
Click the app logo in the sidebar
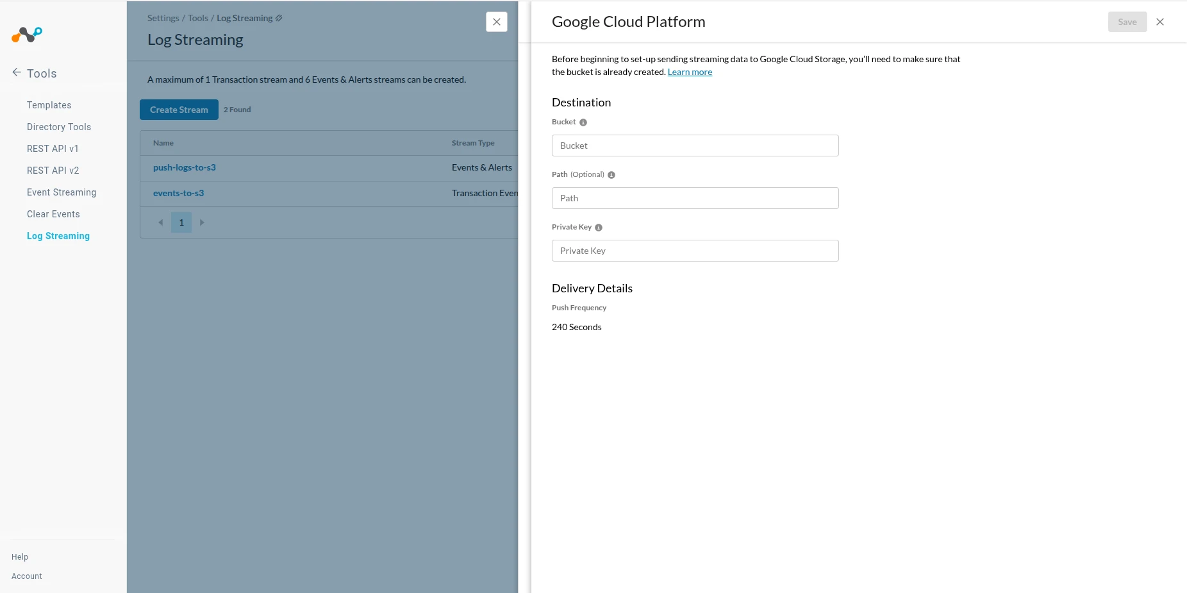[27, 35]
